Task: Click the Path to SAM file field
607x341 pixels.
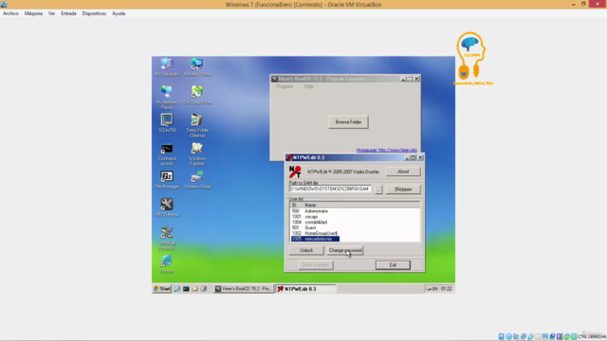Action: tap(330, 189)
